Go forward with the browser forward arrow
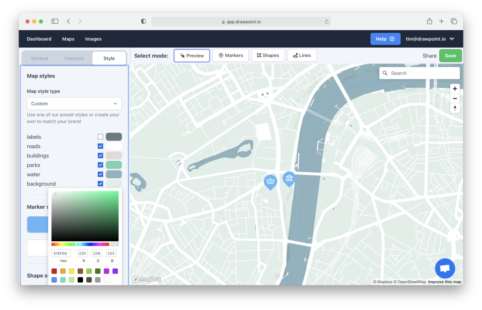 (80, 21)
